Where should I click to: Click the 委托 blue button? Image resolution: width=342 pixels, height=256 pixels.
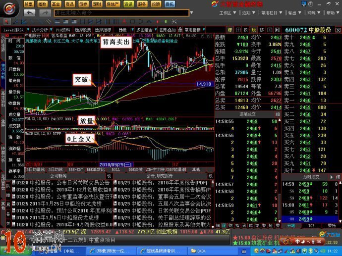coord(170,4)
